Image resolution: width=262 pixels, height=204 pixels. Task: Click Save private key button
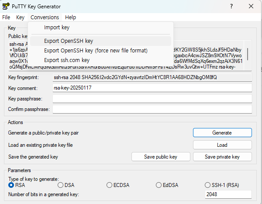click(x=222, y=157)
